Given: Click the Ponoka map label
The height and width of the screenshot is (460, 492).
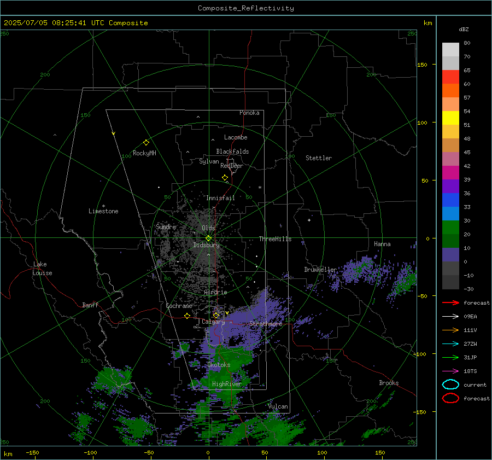Looking at the screenshot, I should [x=249, y=113].
